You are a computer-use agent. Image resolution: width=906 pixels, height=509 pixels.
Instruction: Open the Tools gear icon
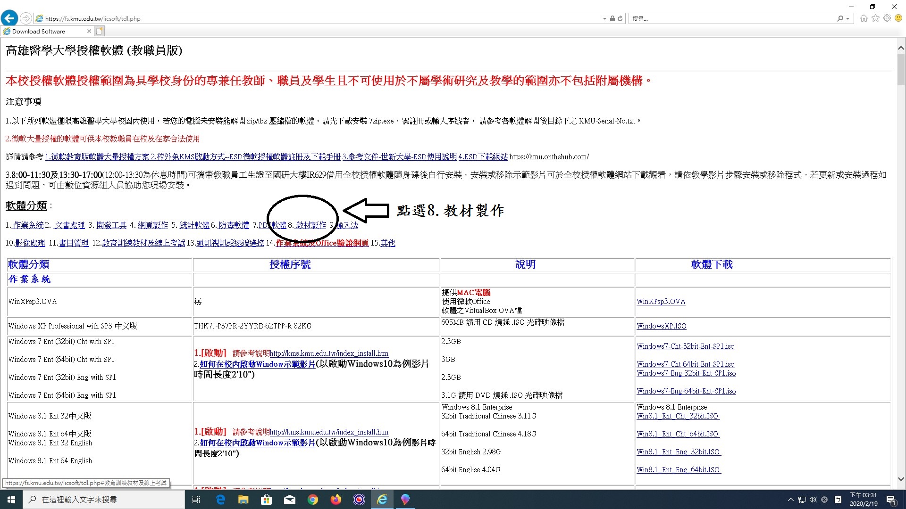coord(887,18)
